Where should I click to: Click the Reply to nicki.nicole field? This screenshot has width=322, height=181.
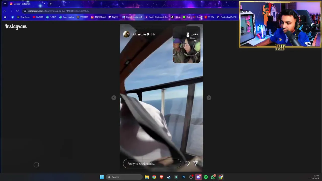pos(152,164)
